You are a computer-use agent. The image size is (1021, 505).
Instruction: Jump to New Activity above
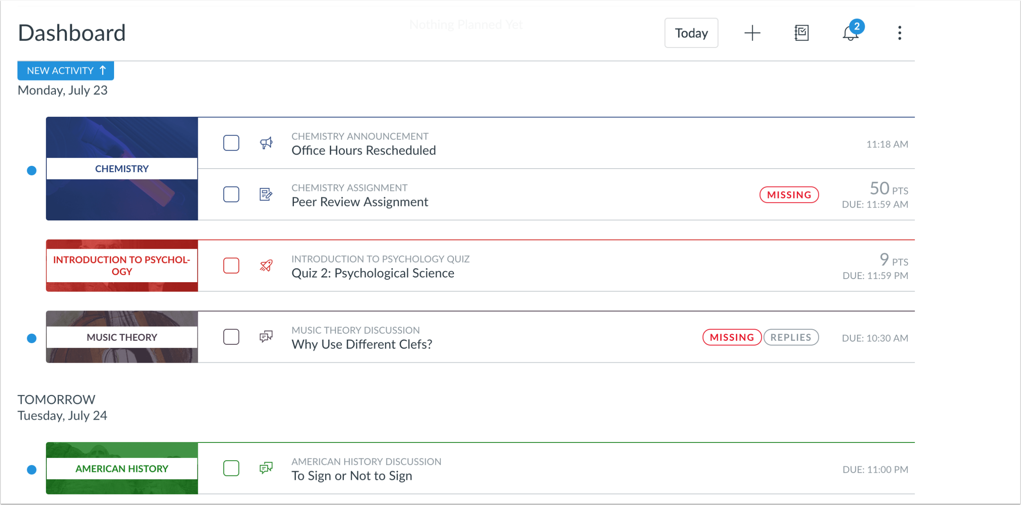point(66,71)
